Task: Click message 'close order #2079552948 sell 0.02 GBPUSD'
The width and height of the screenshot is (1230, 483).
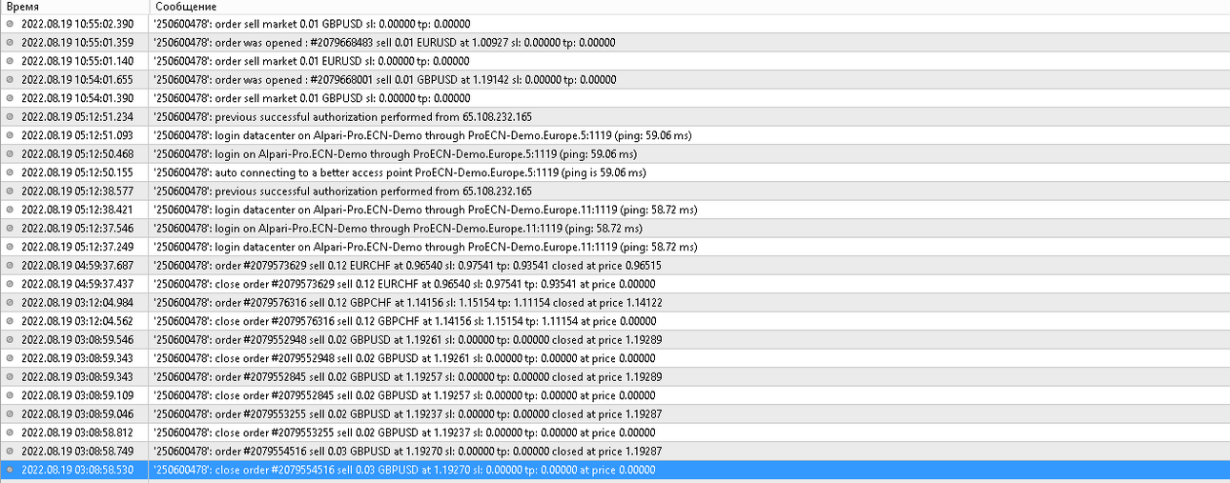Action: [404, 358]
